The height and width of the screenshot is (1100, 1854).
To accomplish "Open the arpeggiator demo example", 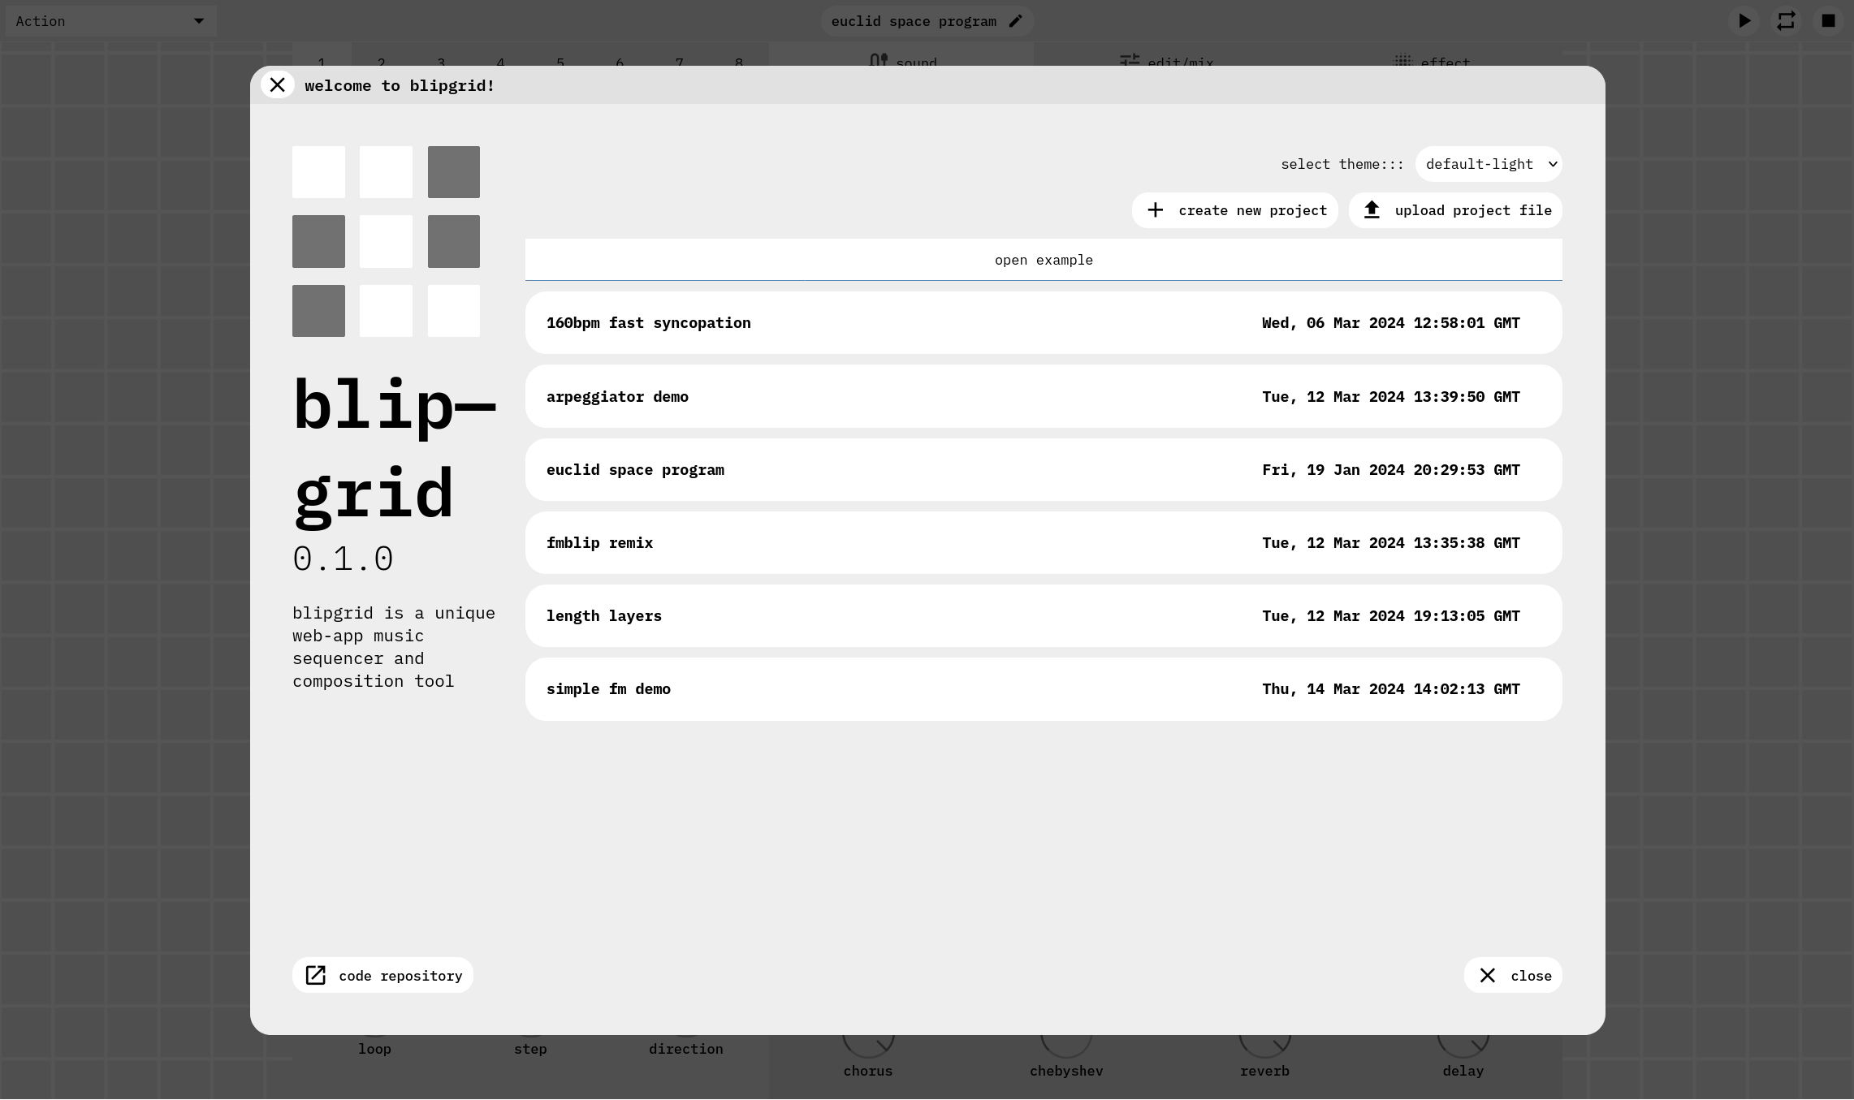I will click(x=1044, y=396).
